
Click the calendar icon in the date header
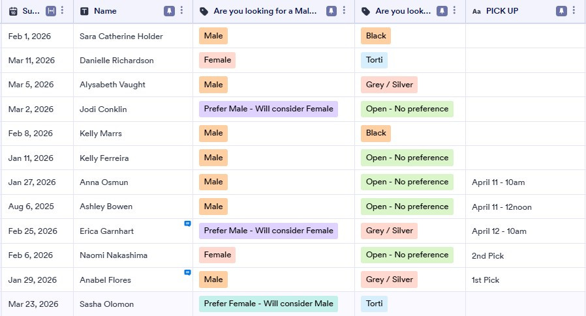(x=13, y=11)
